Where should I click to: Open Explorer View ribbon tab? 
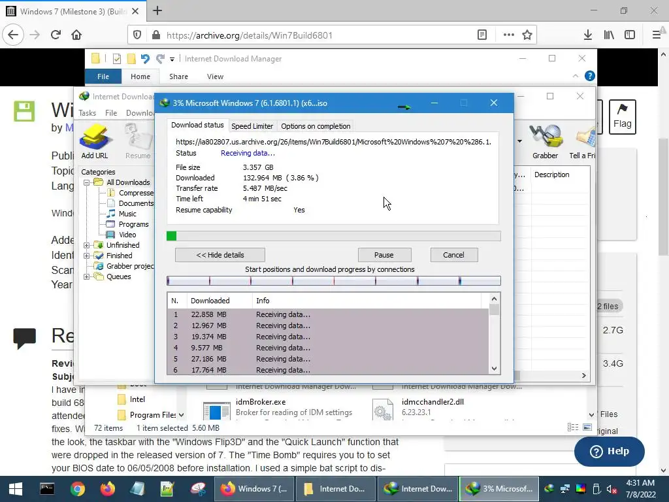(215, 76)
